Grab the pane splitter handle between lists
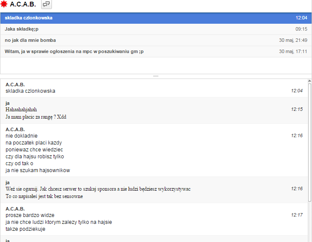Screen dimensions: 312x242 tap(156, 76)
